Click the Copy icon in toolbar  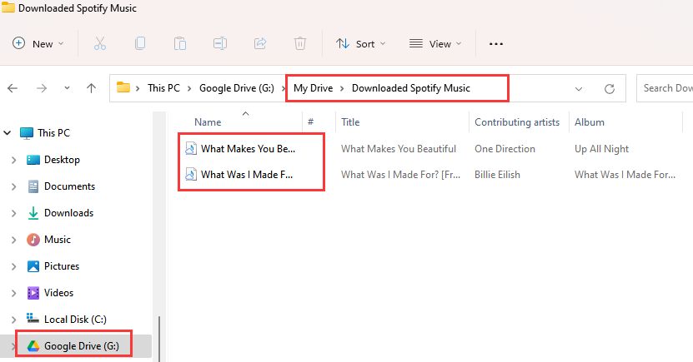[x=140, y=43]
